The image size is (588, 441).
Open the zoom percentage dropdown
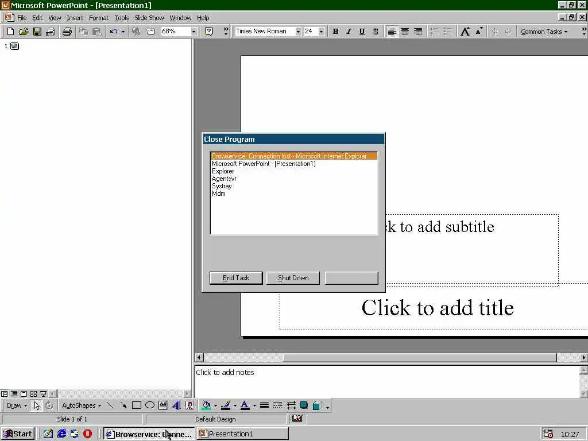[x=194, y=32]
